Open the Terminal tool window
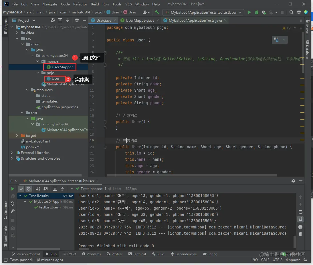This screenshot has height=265, width=313. coord(137,254)
